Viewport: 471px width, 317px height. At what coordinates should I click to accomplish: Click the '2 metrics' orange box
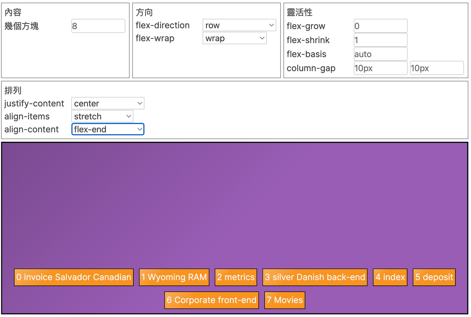[236, 277]
